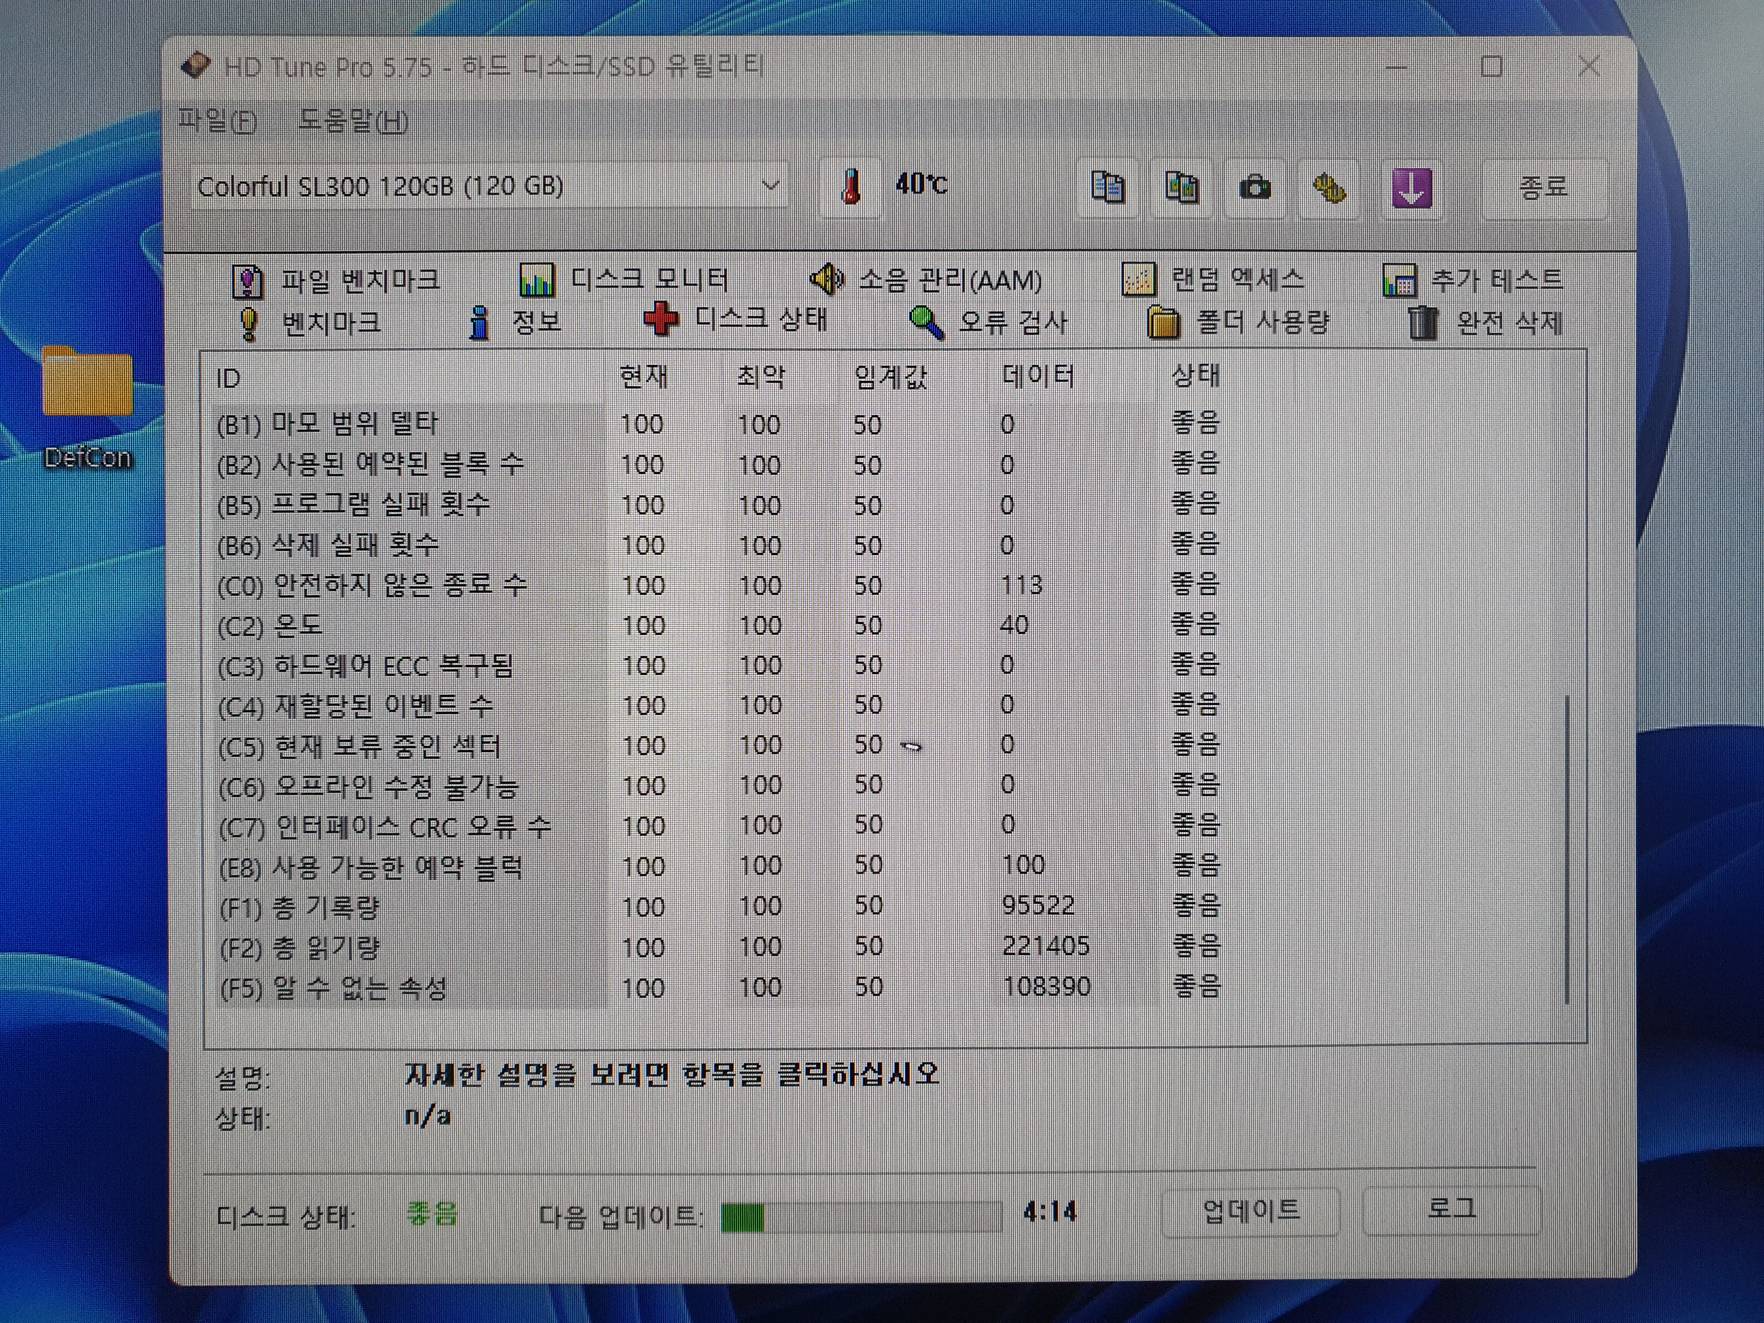Click the data value 113
Screen dimensions: 1764x1323
click(x=1022, y=584)
